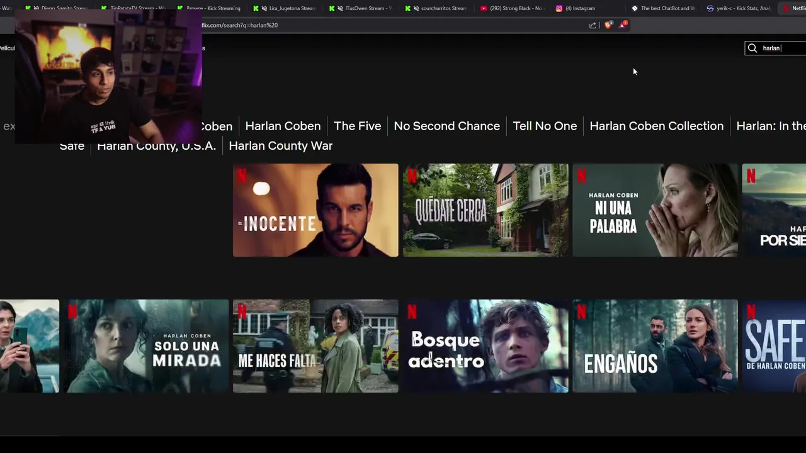806x453 pixels.
Task: Switch to the Lira_Jugetona Stream tab
Action: 287,8
